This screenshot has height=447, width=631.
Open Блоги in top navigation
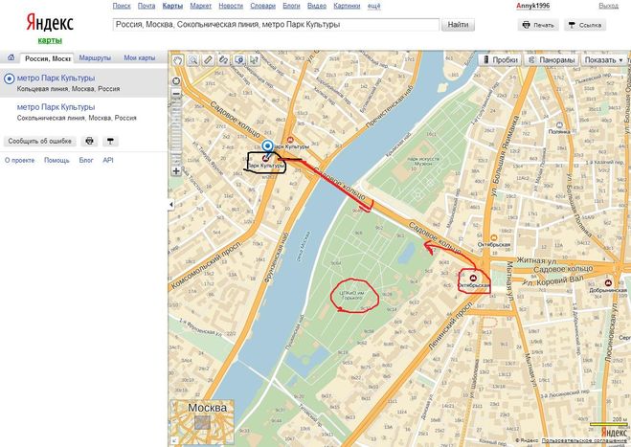click(x=291, y=6)
